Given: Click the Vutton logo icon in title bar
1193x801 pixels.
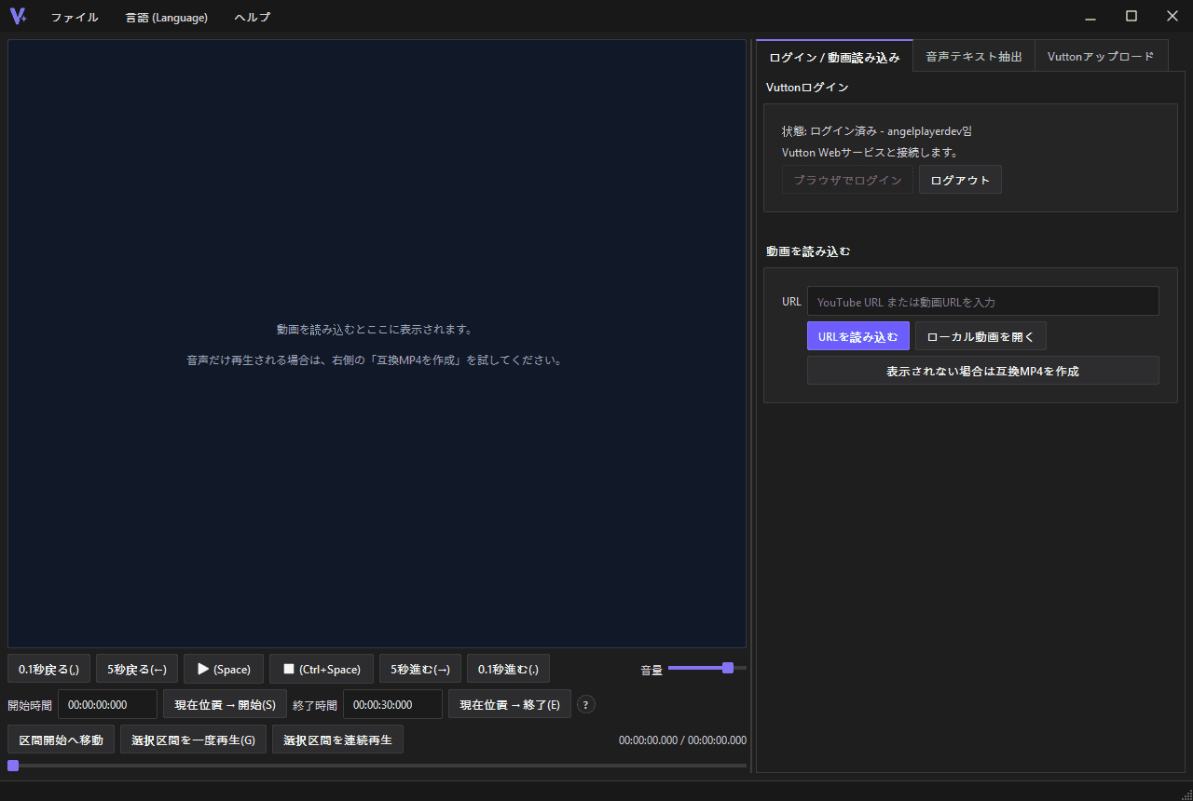Looking at the screenshot, I should coord(18,16).
